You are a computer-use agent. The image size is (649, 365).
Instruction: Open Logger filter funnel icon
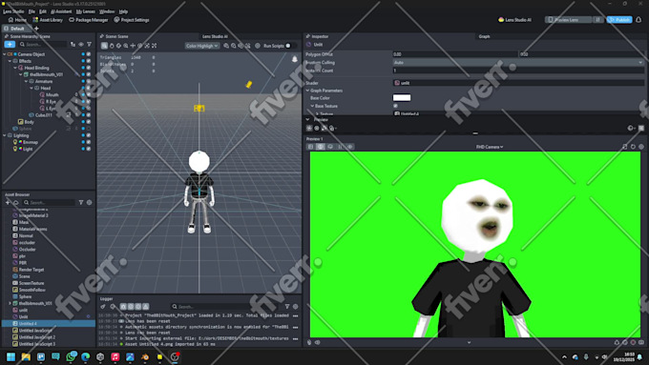click(x=287, y=306)
